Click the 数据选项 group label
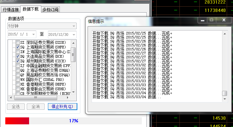Screen dimensions: 233x127 (x=16, y=19)
